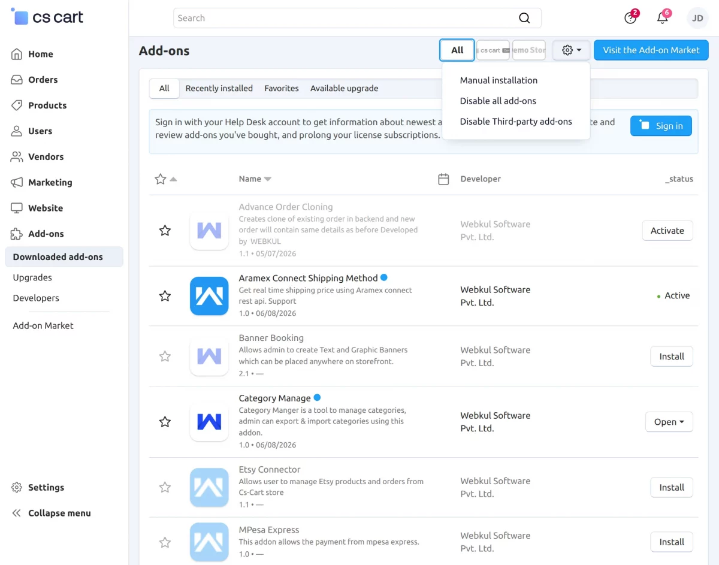Sort by Name column header
The image size is (719, 565).
coord(255,179)
